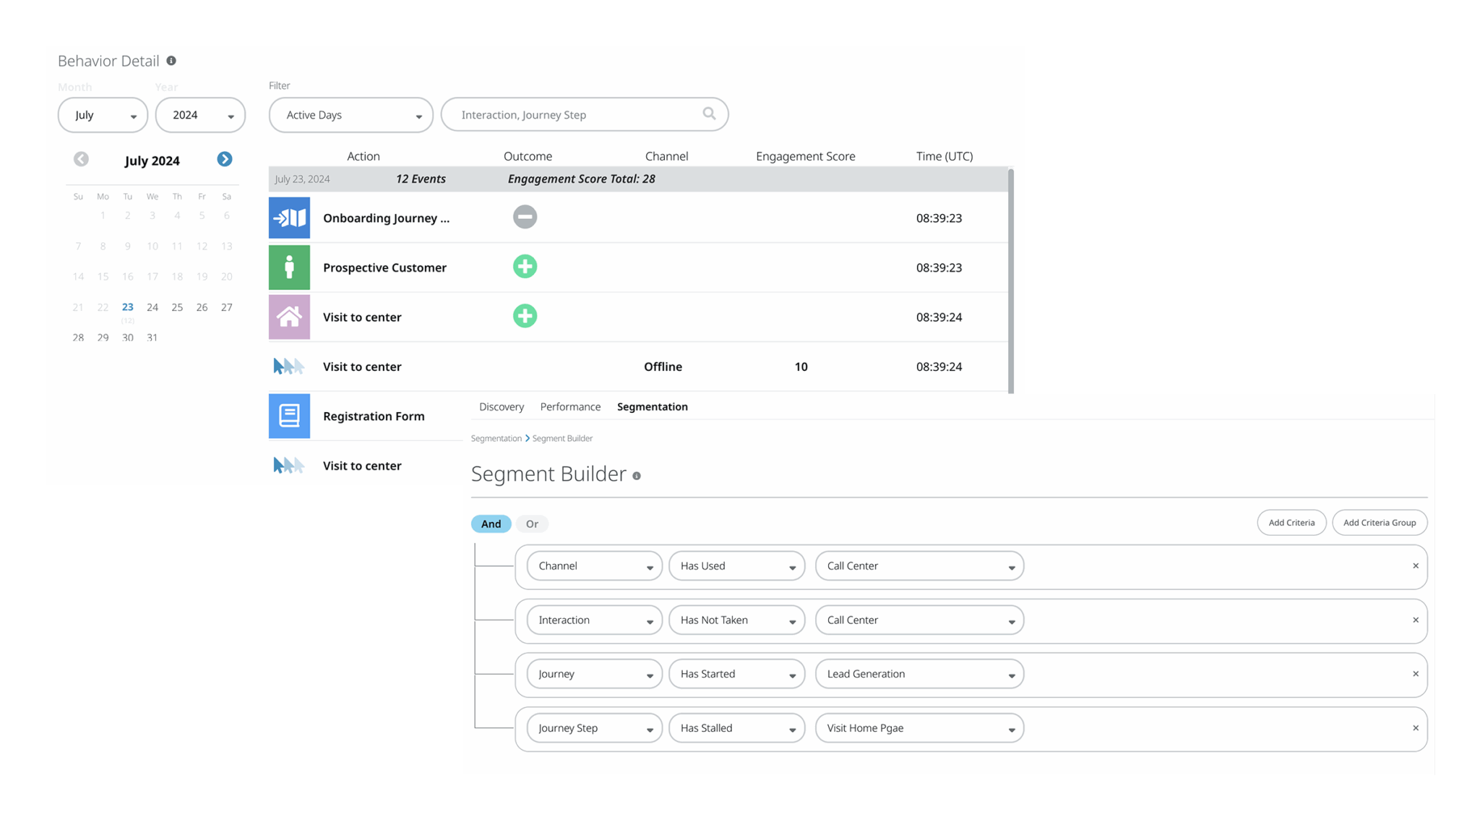Open the July month dropdown
The width and height of the screenshot is (1480, 833).
(x=103, y=115)
